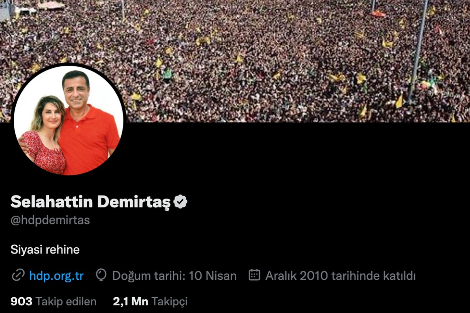Open the 2,1 Mn Takipçi followers list

coord(150,301)
